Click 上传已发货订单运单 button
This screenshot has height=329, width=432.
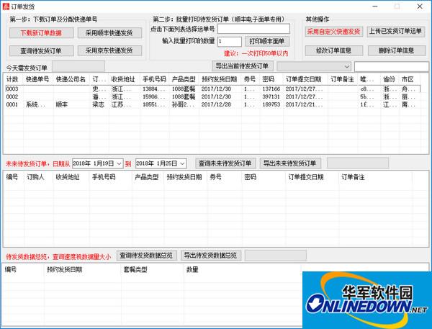(x=395, y=32)
